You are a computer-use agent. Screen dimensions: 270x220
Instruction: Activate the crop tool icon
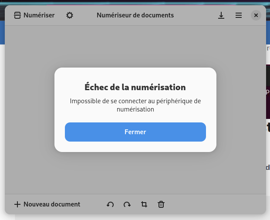point(144,204)
